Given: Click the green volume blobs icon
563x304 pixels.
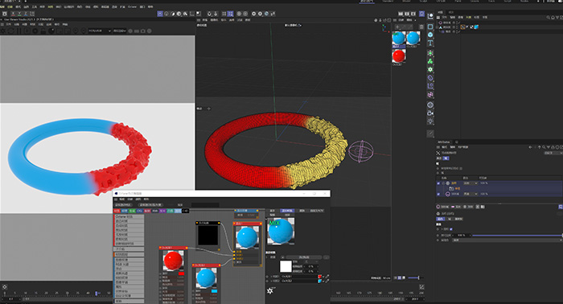Looking at the screenshot, I should pyautogui.click(x=430, y=61).
